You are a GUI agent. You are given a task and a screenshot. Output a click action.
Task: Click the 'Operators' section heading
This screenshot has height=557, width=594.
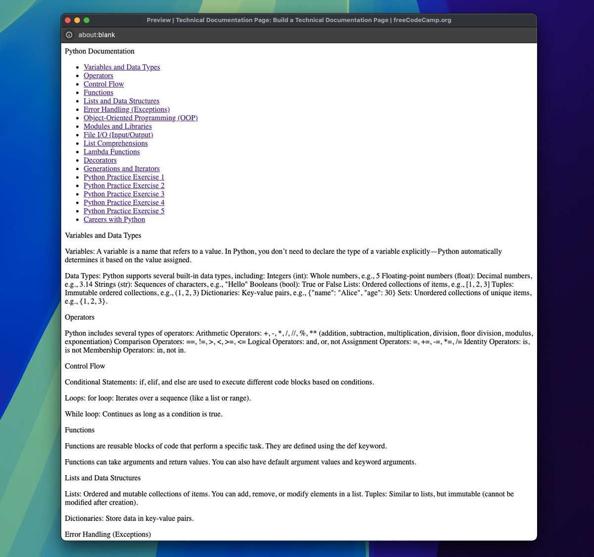click(x=80, y=317)
